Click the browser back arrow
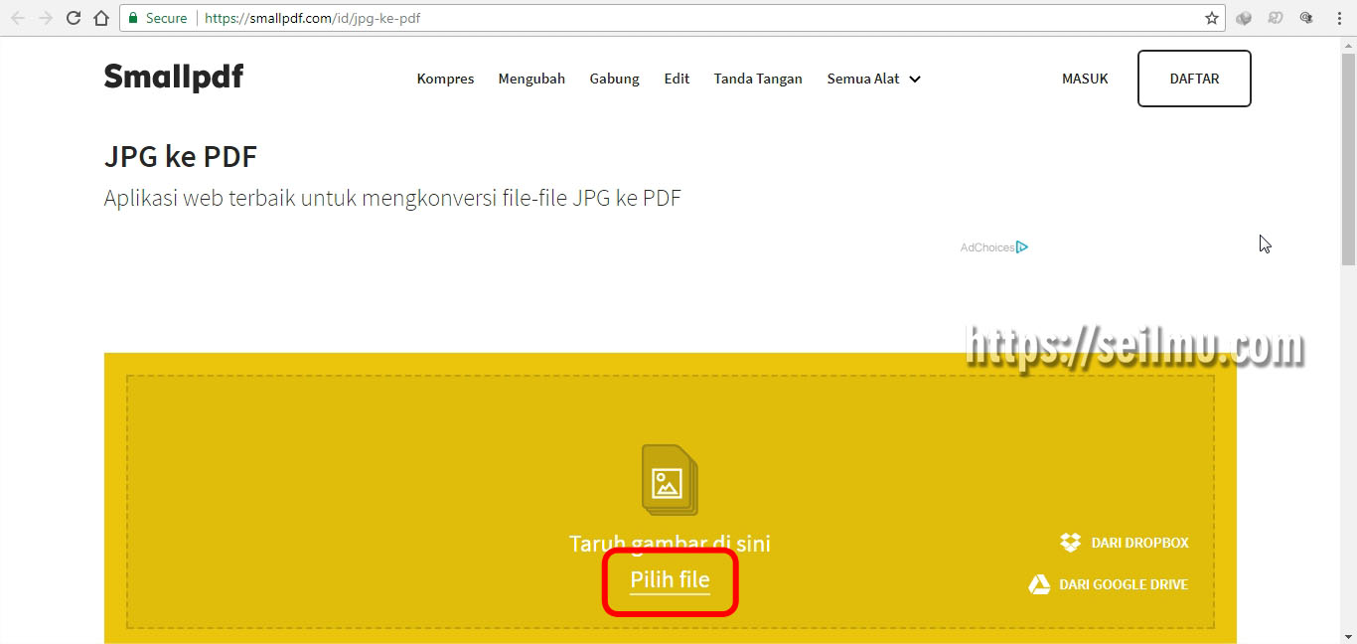Screen dimensions: 1357x644 click(18, 18)
